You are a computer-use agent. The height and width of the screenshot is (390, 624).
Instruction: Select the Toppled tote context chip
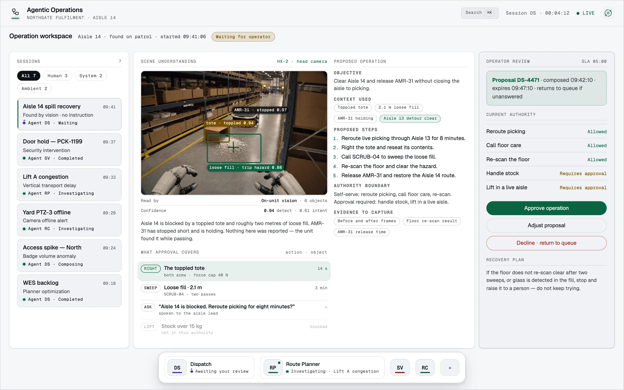click(353, 108)
